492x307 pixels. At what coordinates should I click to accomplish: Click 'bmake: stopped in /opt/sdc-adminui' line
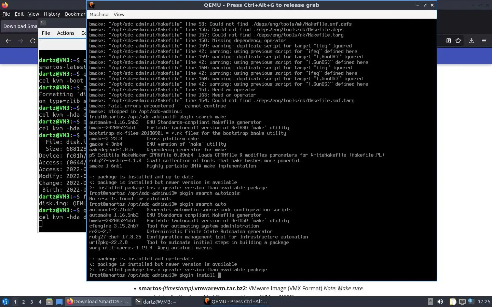pos(136,111)
